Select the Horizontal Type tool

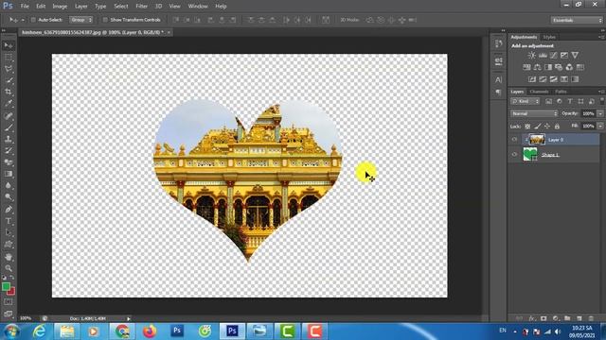coord(9,221)
